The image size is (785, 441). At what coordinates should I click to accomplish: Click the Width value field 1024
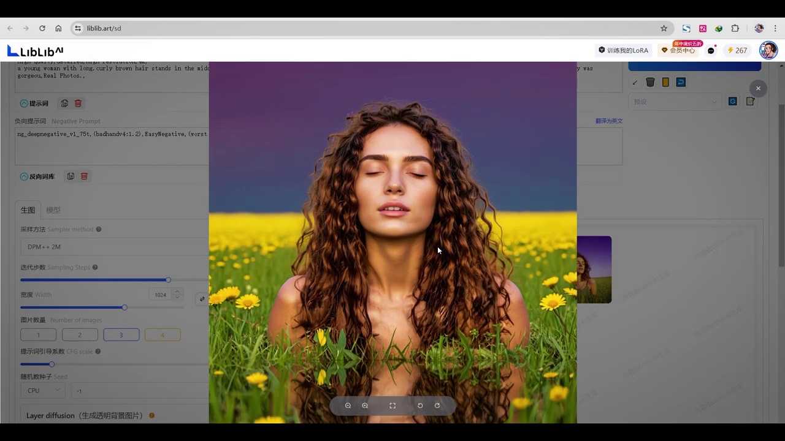click(x=161, y=295)
